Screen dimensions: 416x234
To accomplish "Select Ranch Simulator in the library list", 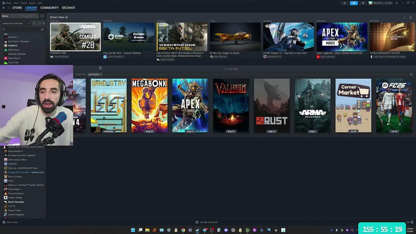I will click(x=16, y=202).
